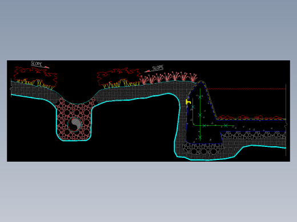297x222 pixels.
Task: Select the middle red shrub outline
Action: point(118,77)
